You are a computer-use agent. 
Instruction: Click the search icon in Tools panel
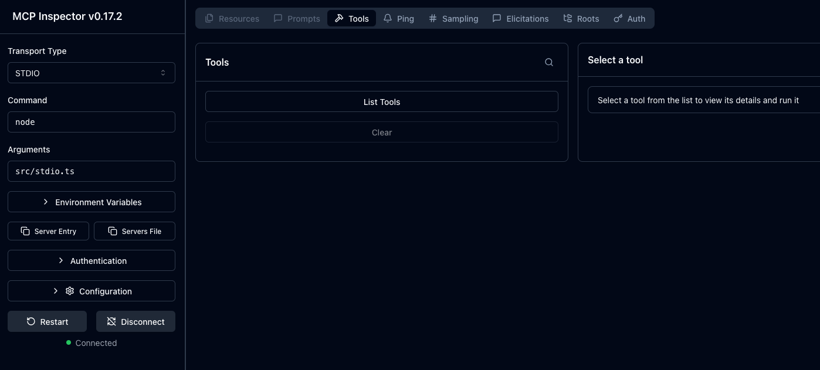pos(549,62)
